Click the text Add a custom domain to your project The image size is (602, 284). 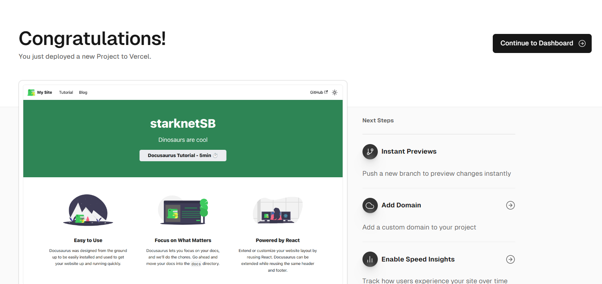point(419,228)
